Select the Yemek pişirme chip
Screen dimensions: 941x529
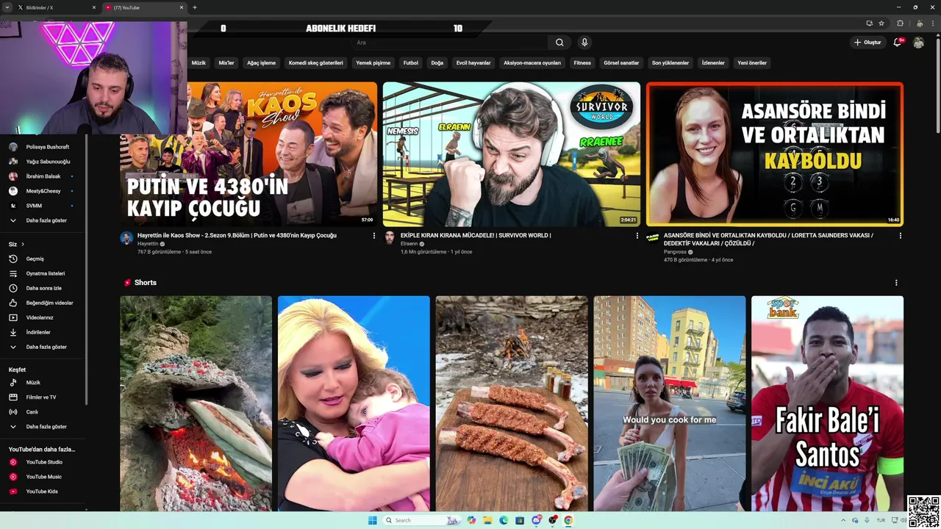[x=373, y=63]
